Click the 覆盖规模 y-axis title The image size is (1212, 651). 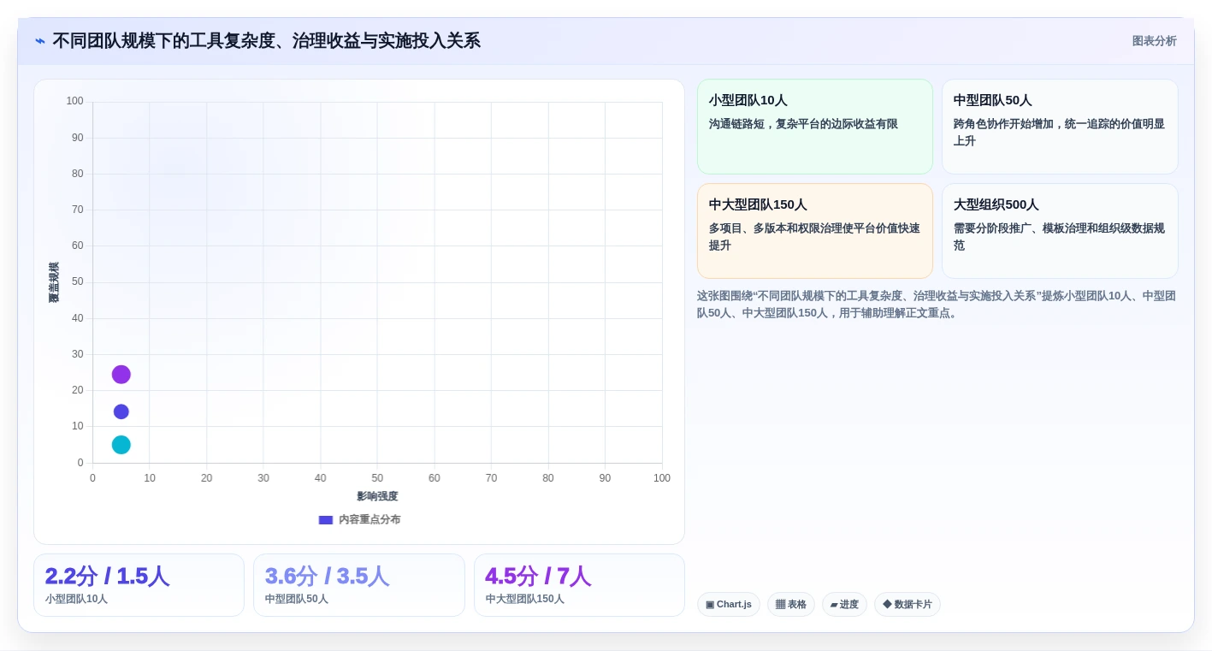click(54, 282)
